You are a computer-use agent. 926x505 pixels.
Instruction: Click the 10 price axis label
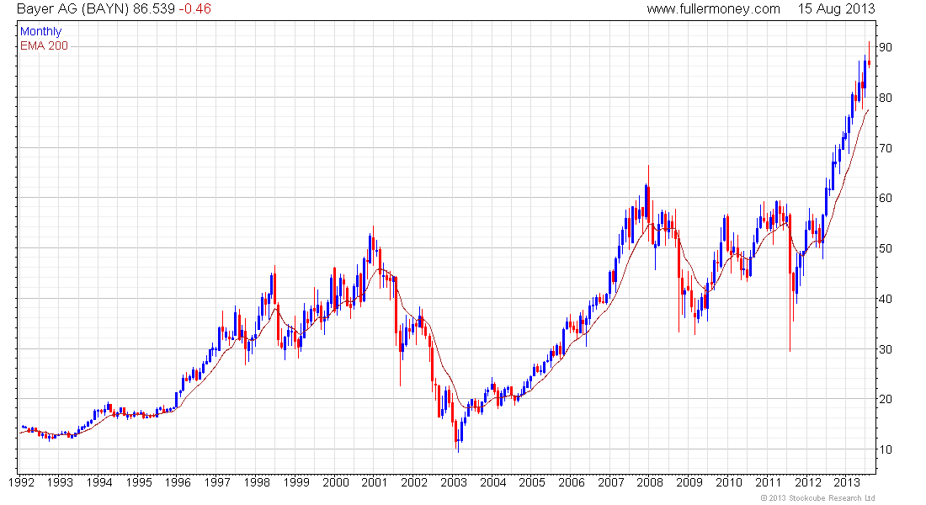pos(886,449)
